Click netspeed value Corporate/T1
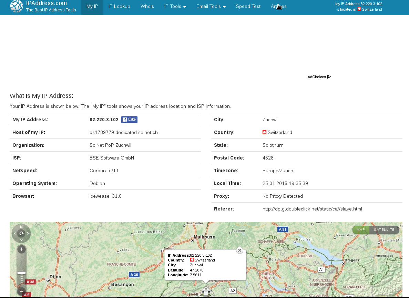The width and height of the screenshot is (409, 298). tap(104, 171)
